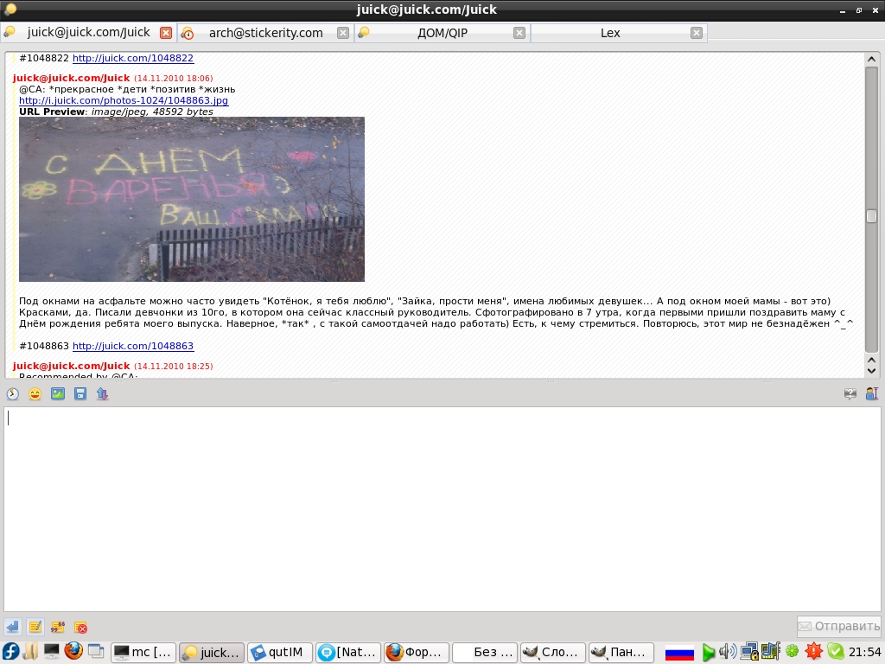Open mc terminal taskbar button
This screenshot has width=885, height=664.
coord(143,652)
